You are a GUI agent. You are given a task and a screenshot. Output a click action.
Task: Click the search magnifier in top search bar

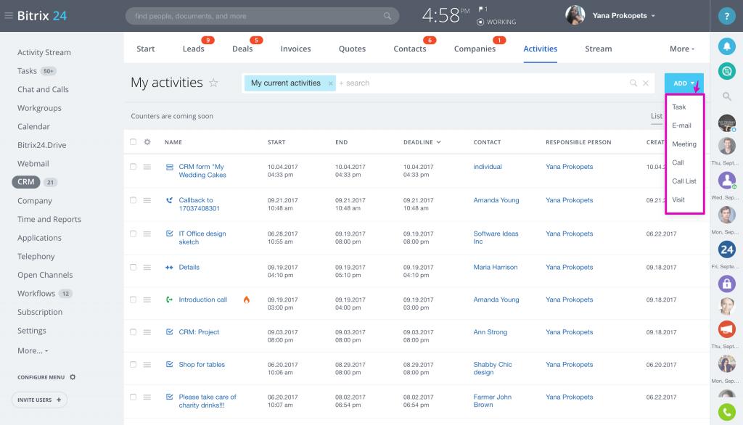pos(387,16)
